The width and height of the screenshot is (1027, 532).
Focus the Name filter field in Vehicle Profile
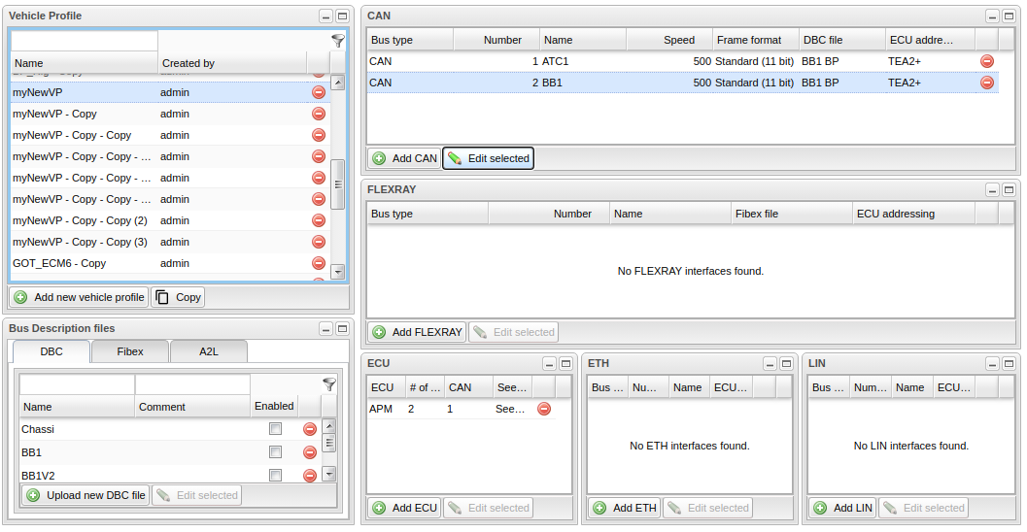[85, 41]
